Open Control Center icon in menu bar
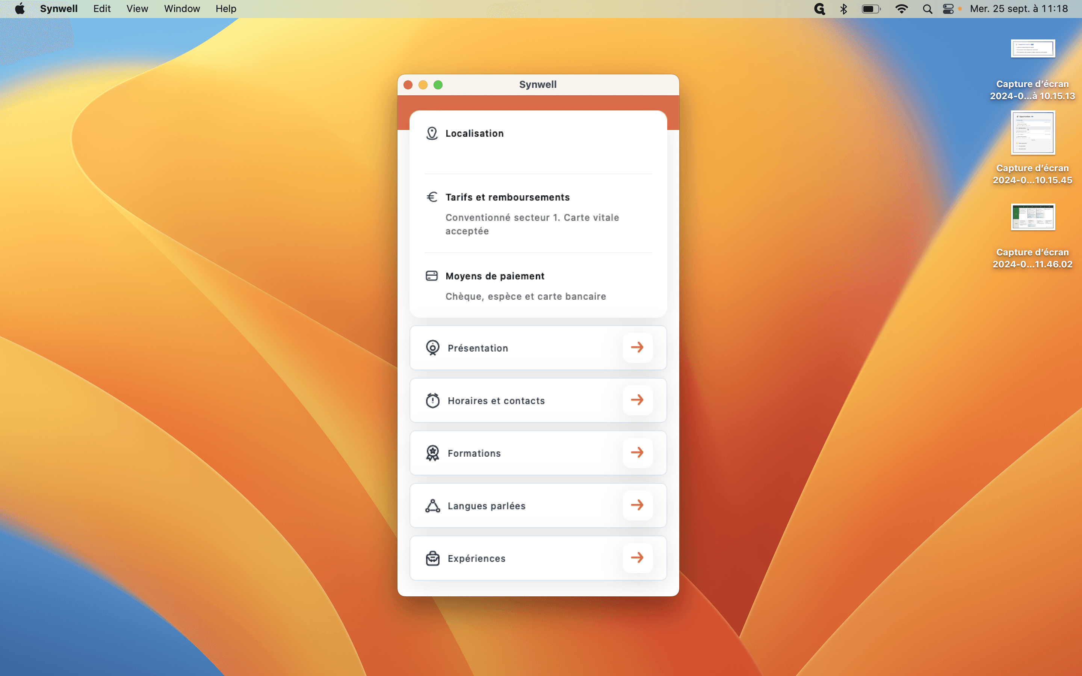 pyautogui.click(x=948, y=9)
